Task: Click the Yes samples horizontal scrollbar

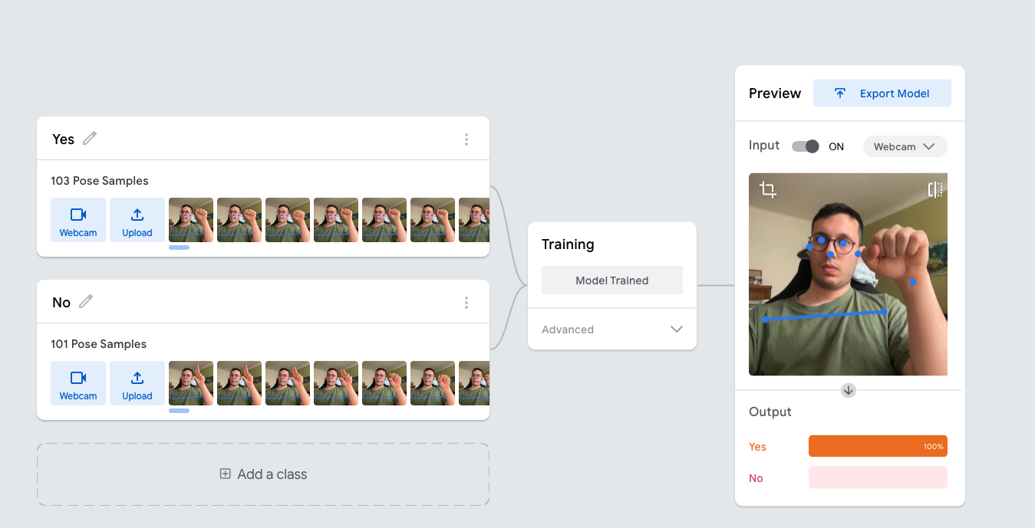Action: pyautogui.click(x=179, y=248)
